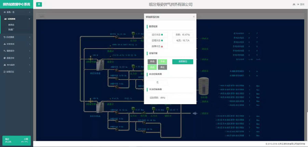The image size is (308, 147).
Task: Click the 设定频率 frequency field
Action: coord(157,98)
